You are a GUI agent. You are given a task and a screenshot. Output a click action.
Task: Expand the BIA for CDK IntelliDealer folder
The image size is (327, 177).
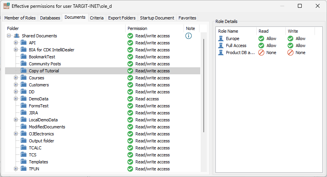pyautogui.click(x=16, y=50)
